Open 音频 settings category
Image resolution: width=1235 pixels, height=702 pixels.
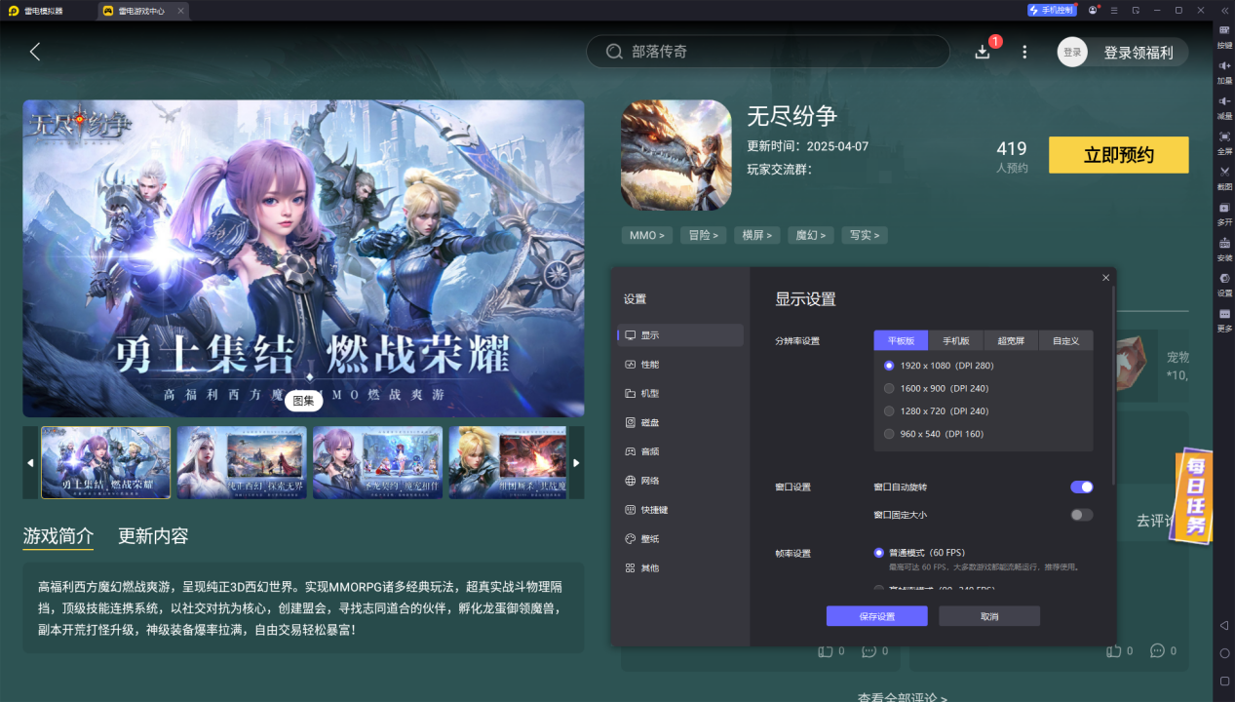[681, 451]
